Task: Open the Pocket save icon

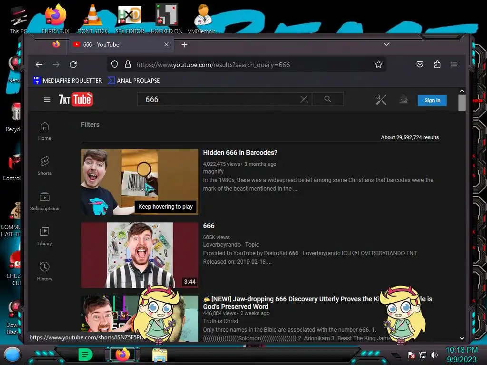Action: (x=419, y=64)
